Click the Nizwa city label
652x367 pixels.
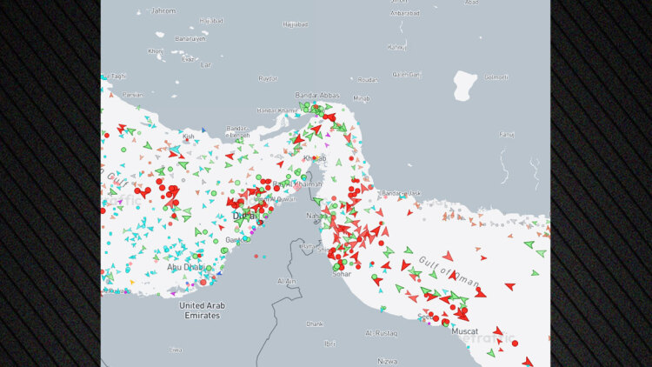pyautogui.click(x=387, y=361)
